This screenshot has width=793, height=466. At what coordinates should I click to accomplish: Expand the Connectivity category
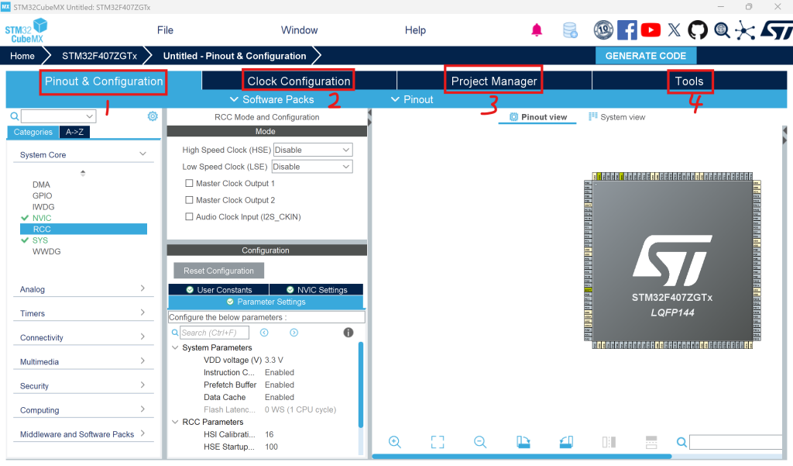(x=142, y=337)
